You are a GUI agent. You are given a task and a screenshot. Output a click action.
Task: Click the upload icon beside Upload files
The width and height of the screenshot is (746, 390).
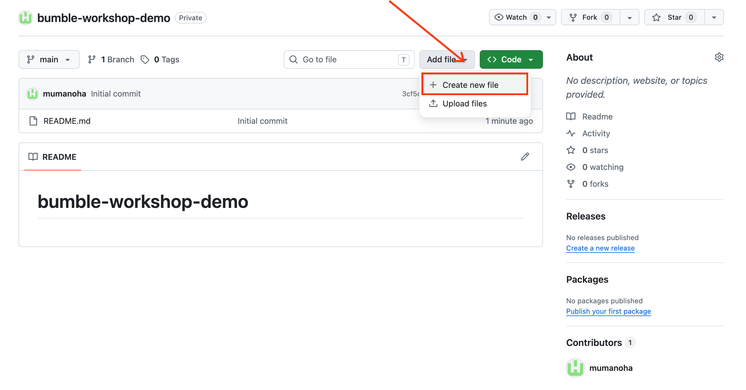433,104
